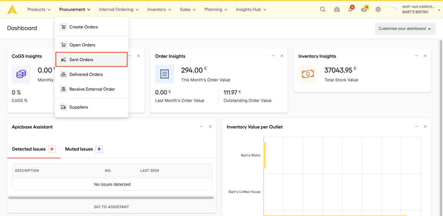Viewport: 443px width, 216px height.
Task: Click the banknote icon in Inventory Insights
Action: (x=308, y=74)
